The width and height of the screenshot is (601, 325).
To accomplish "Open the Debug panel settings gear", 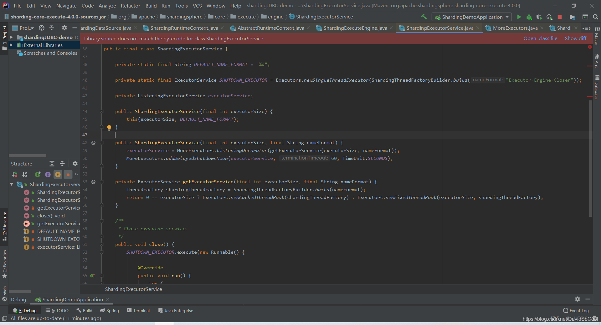I will [578, 299].
